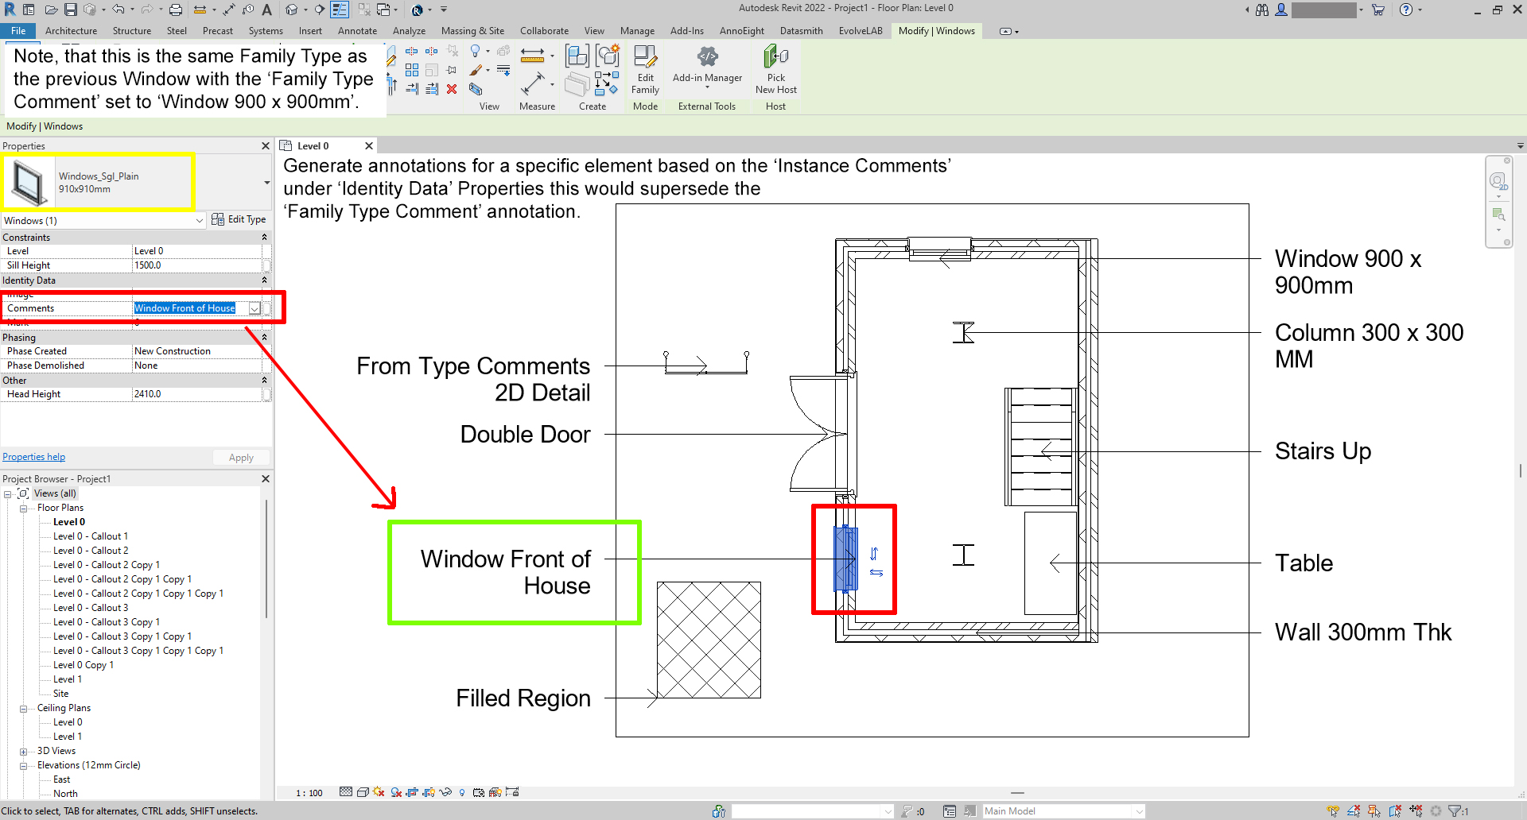Open the default 3D view
This screenshot has width=1527, height=820.
point(292,10)
